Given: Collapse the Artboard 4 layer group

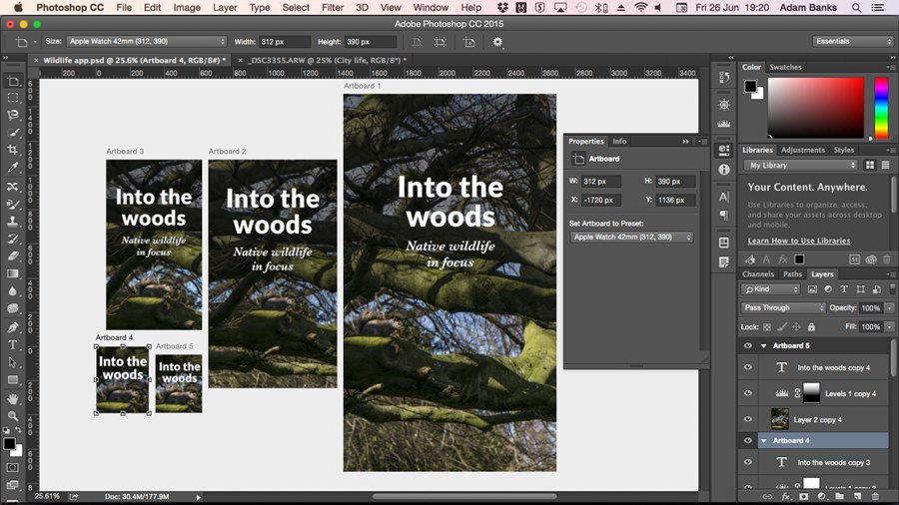Looking at the screenshot, I should (x=764, y=440).
